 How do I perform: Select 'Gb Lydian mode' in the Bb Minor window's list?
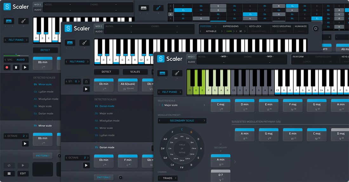(44, 92)
